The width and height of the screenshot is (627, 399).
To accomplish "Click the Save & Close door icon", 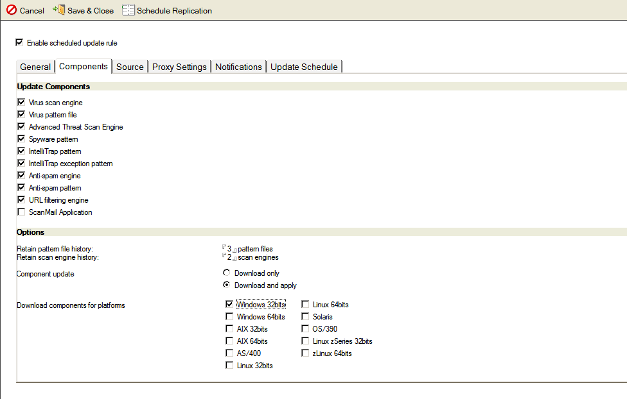I will pos(58,10).
